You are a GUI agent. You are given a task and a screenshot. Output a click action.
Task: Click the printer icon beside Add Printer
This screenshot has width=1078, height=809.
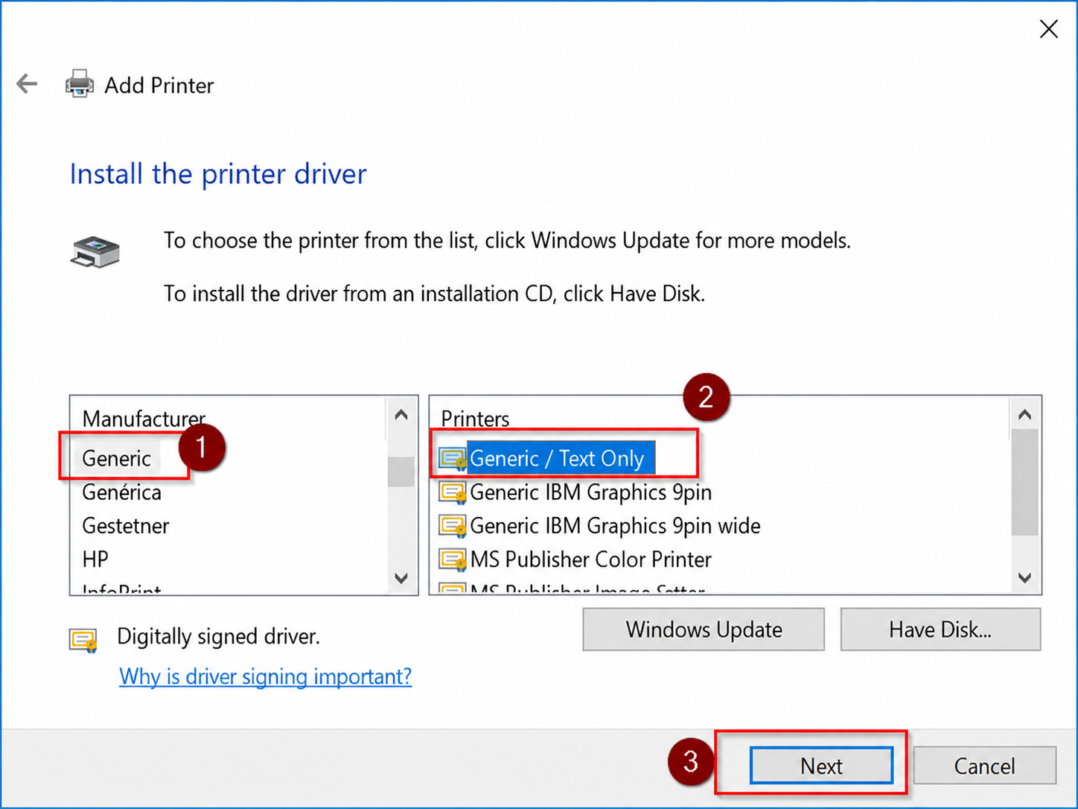tap(80, 84)
